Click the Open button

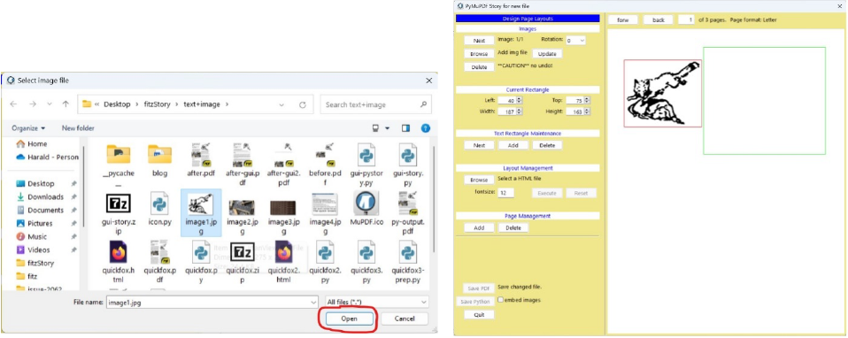tap(349, 319)
